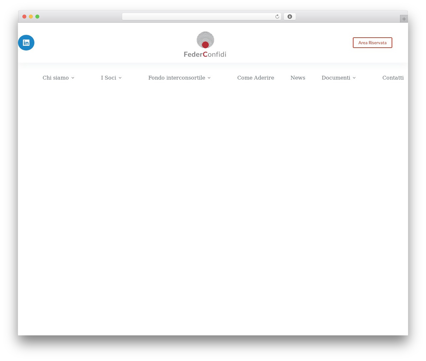Maximize the window with the green button

pyautogui.click(x=37, y=17)
